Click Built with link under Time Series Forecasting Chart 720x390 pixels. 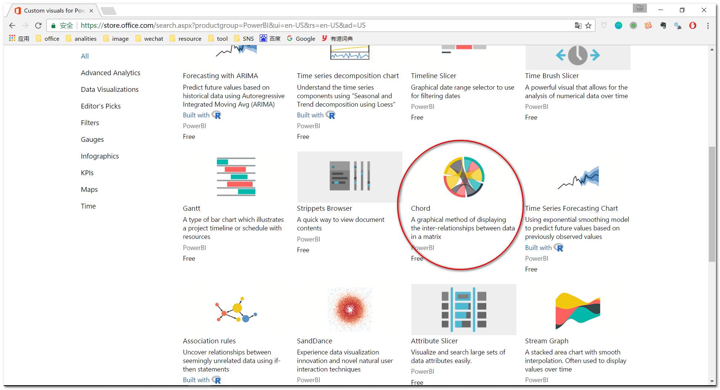tap(538, 248)
